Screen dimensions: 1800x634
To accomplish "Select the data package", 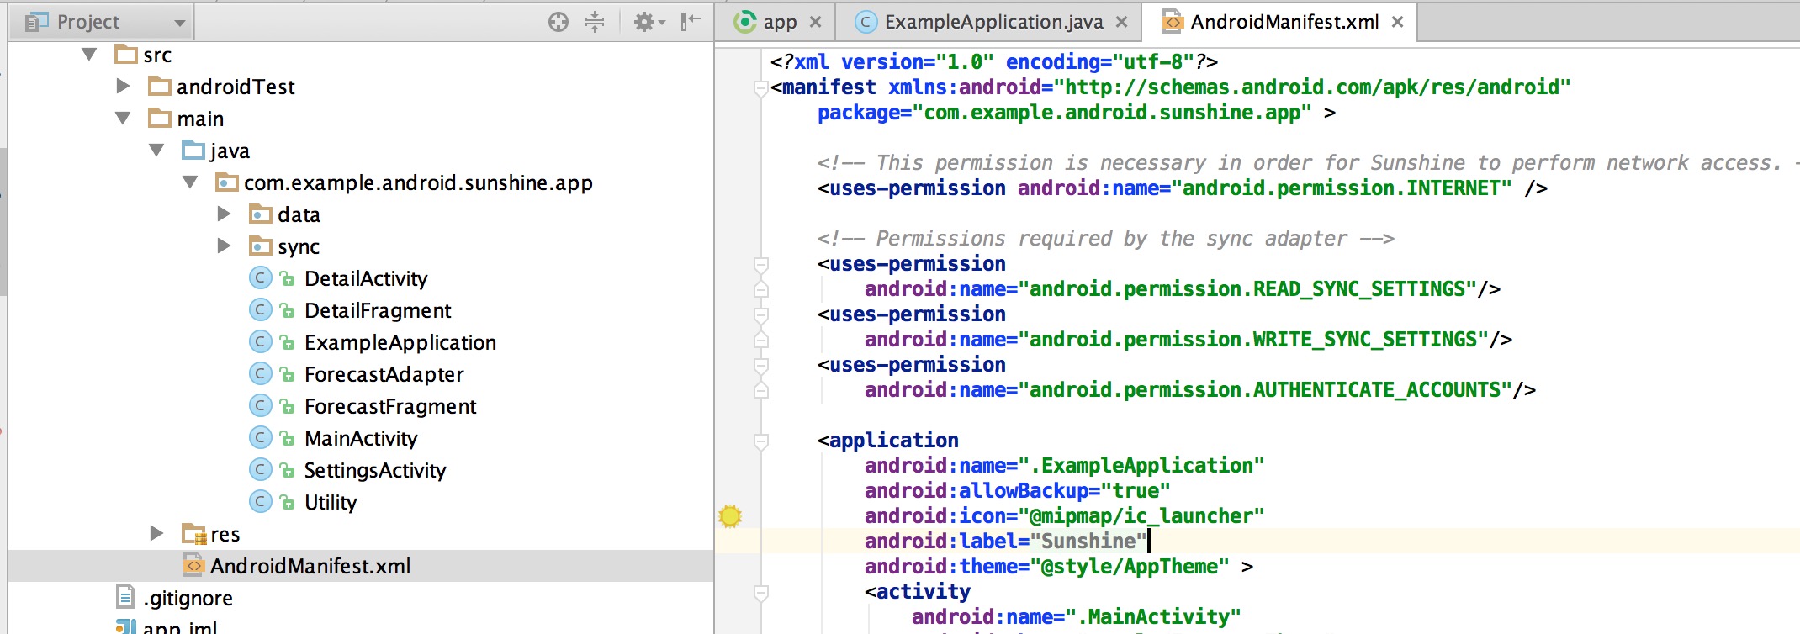I will pos(285,214).
